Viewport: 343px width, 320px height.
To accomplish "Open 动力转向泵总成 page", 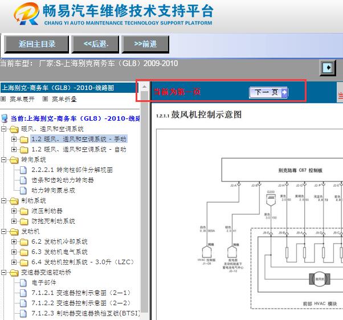I will pos(53,190).
